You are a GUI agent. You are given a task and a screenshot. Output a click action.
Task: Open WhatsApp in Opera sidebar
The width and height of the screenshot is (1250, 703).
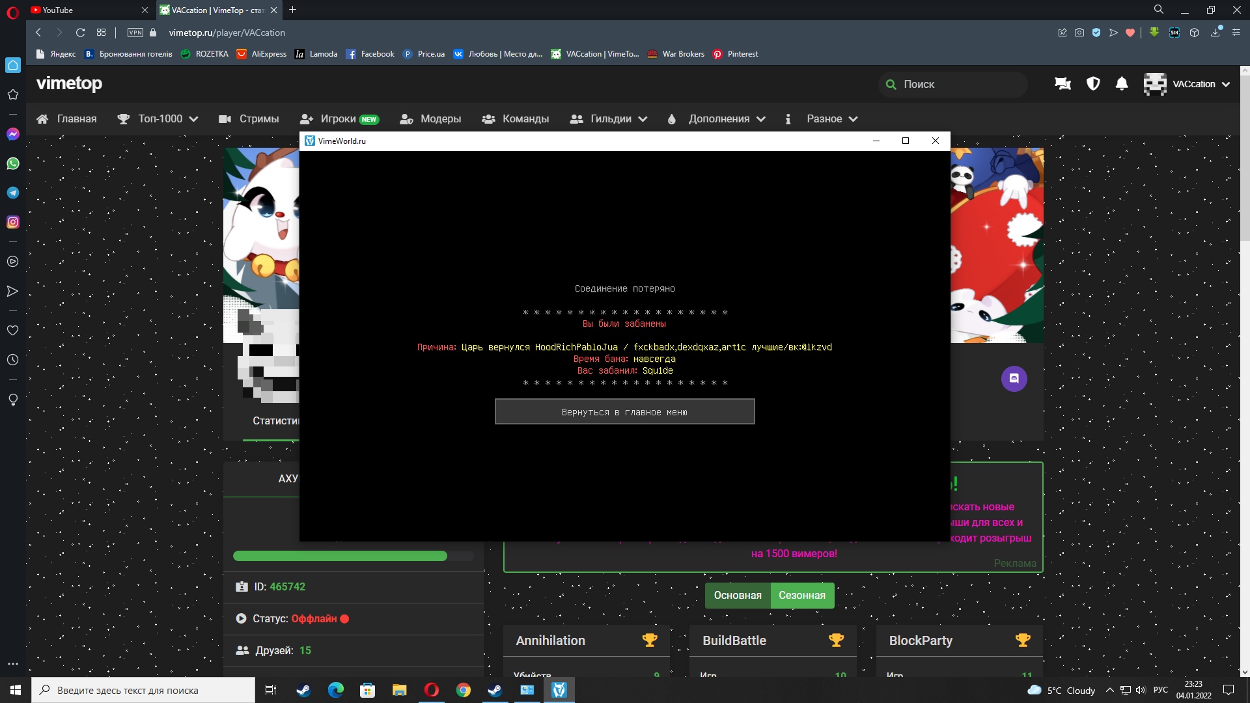click(12, 163)
